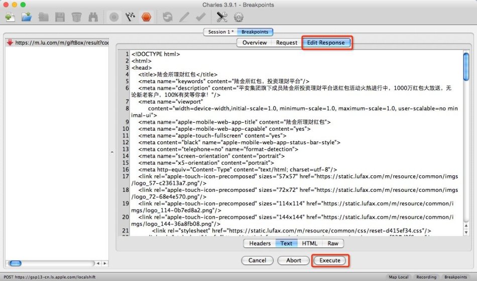The width and height of the screenshot is (477, 281).
Task: Click the Map Local status bar button
Action: pos(399,277)
